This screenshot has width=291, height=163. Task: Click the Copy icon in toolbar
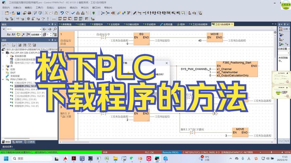51,13
